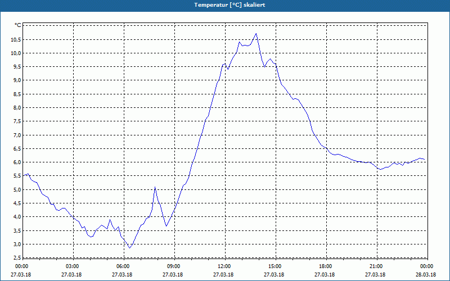
Task: Click the 6,0 y-axis label
Action: [x=17, y=162]
